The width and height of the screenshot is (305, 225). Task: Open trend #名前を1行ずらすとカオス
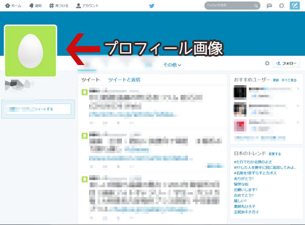pos(255,173)
